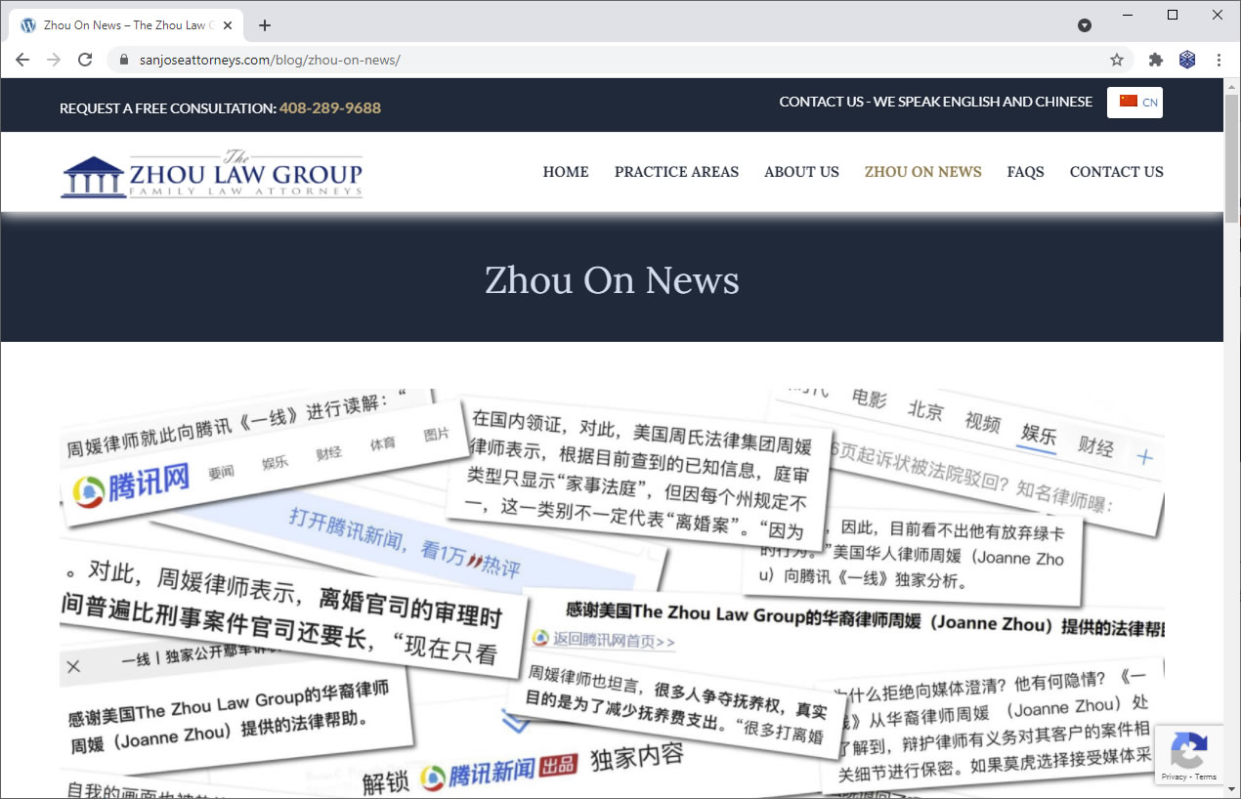Close the Zhou On News tab
1241x799 pixels.
click(228, 25)
